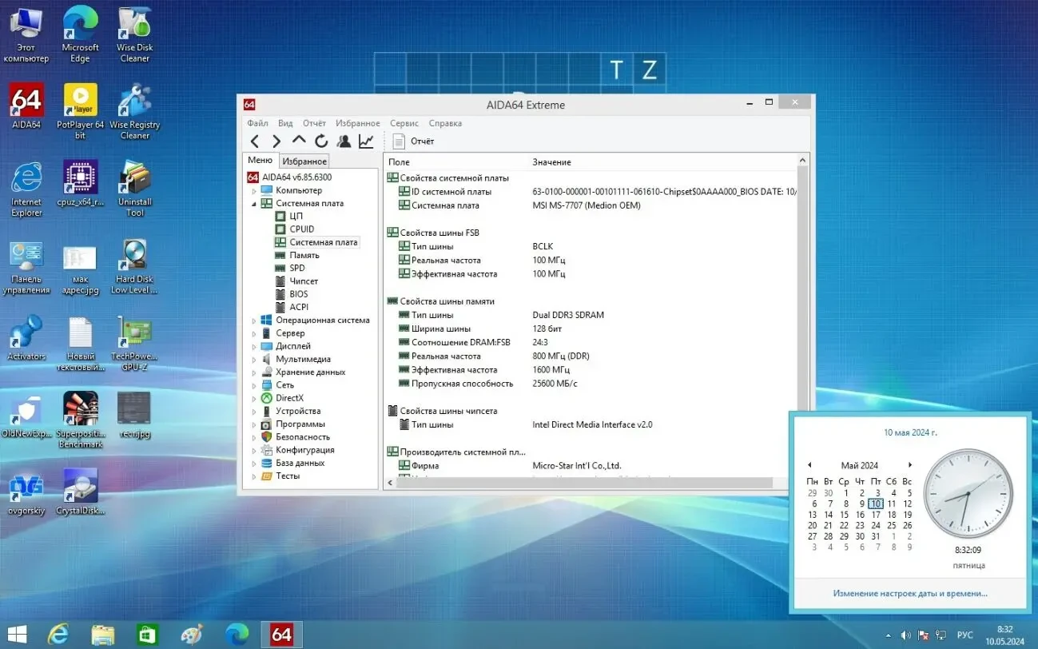1038x649 pixels.
Task: Open Изменение настроек даты и времени link
Action: point(910,593)
